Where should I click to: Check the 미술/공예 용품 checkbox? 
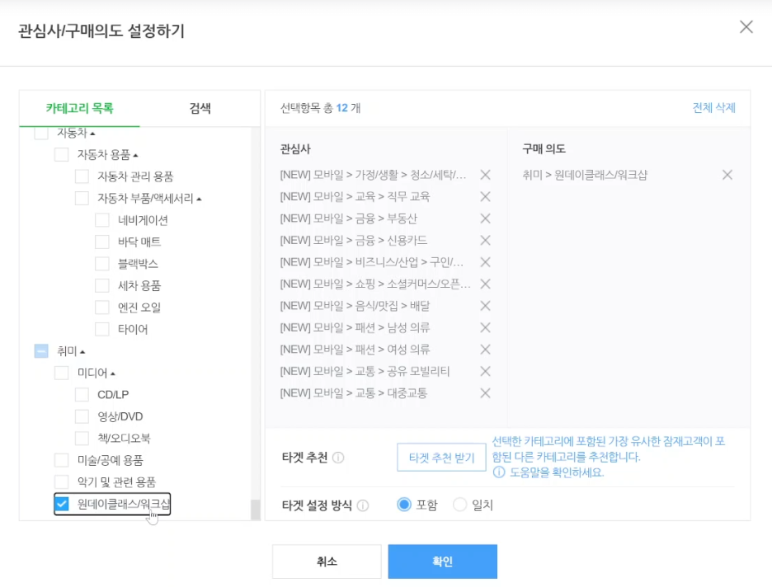click(x=62, y=460)
